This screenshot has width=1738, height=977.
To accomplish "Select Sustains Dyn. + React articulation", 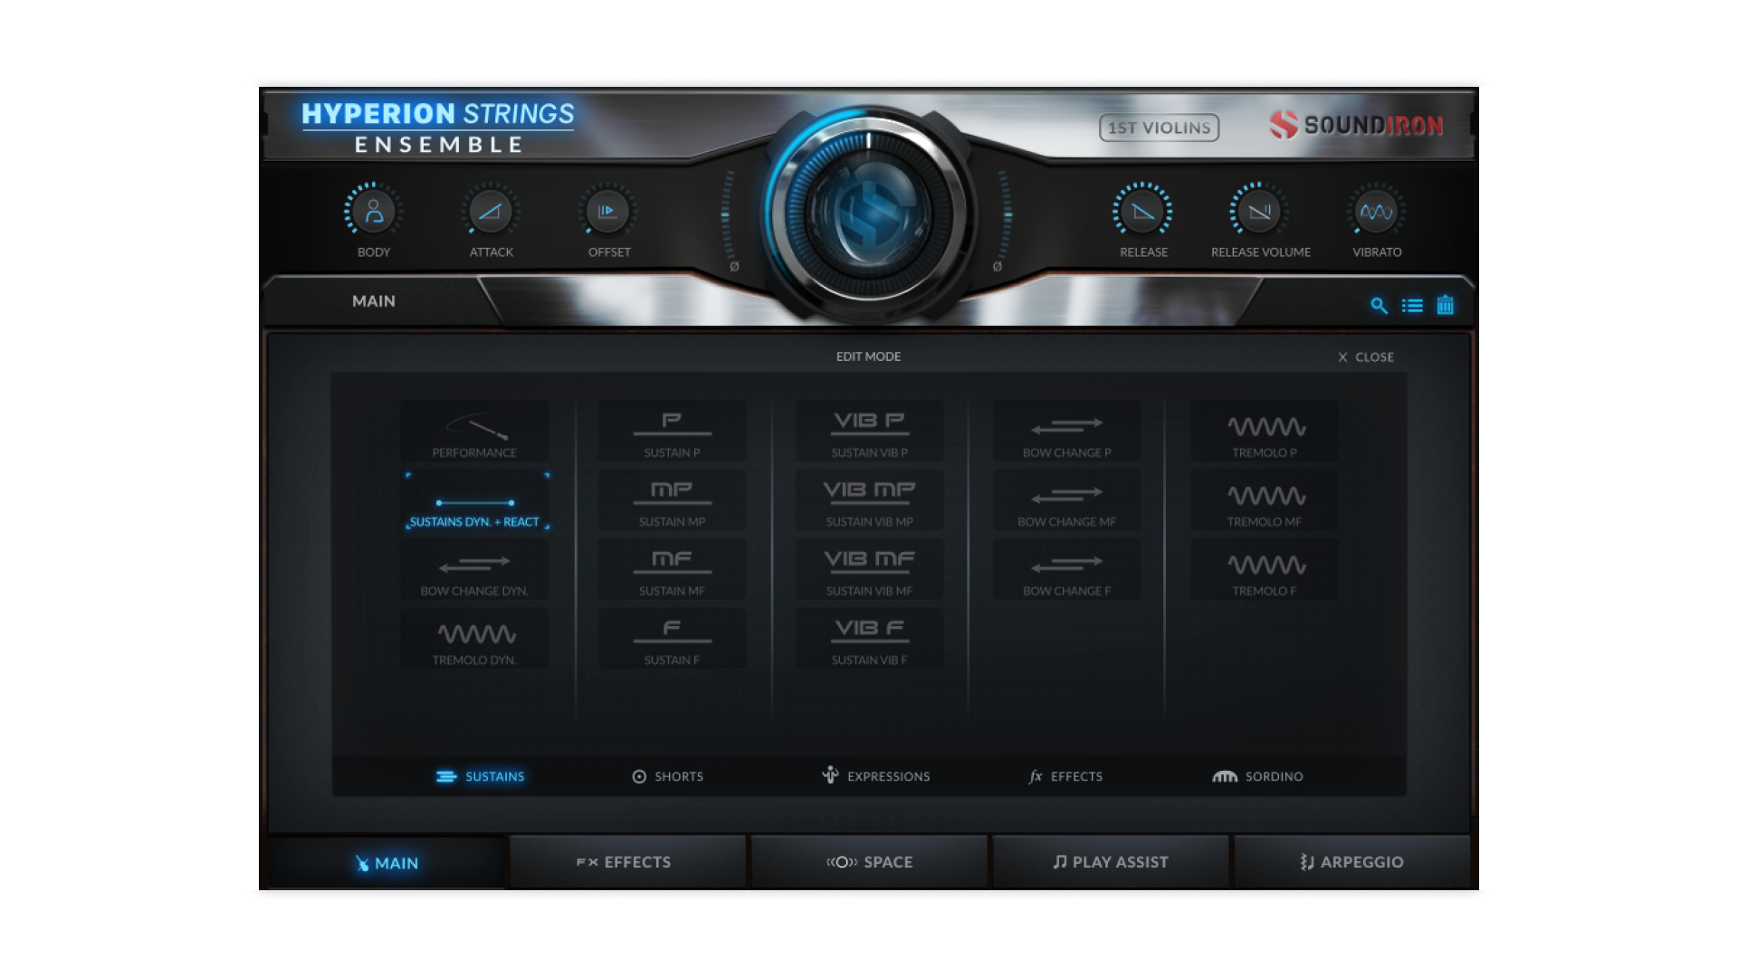I will tap(474, 501).
